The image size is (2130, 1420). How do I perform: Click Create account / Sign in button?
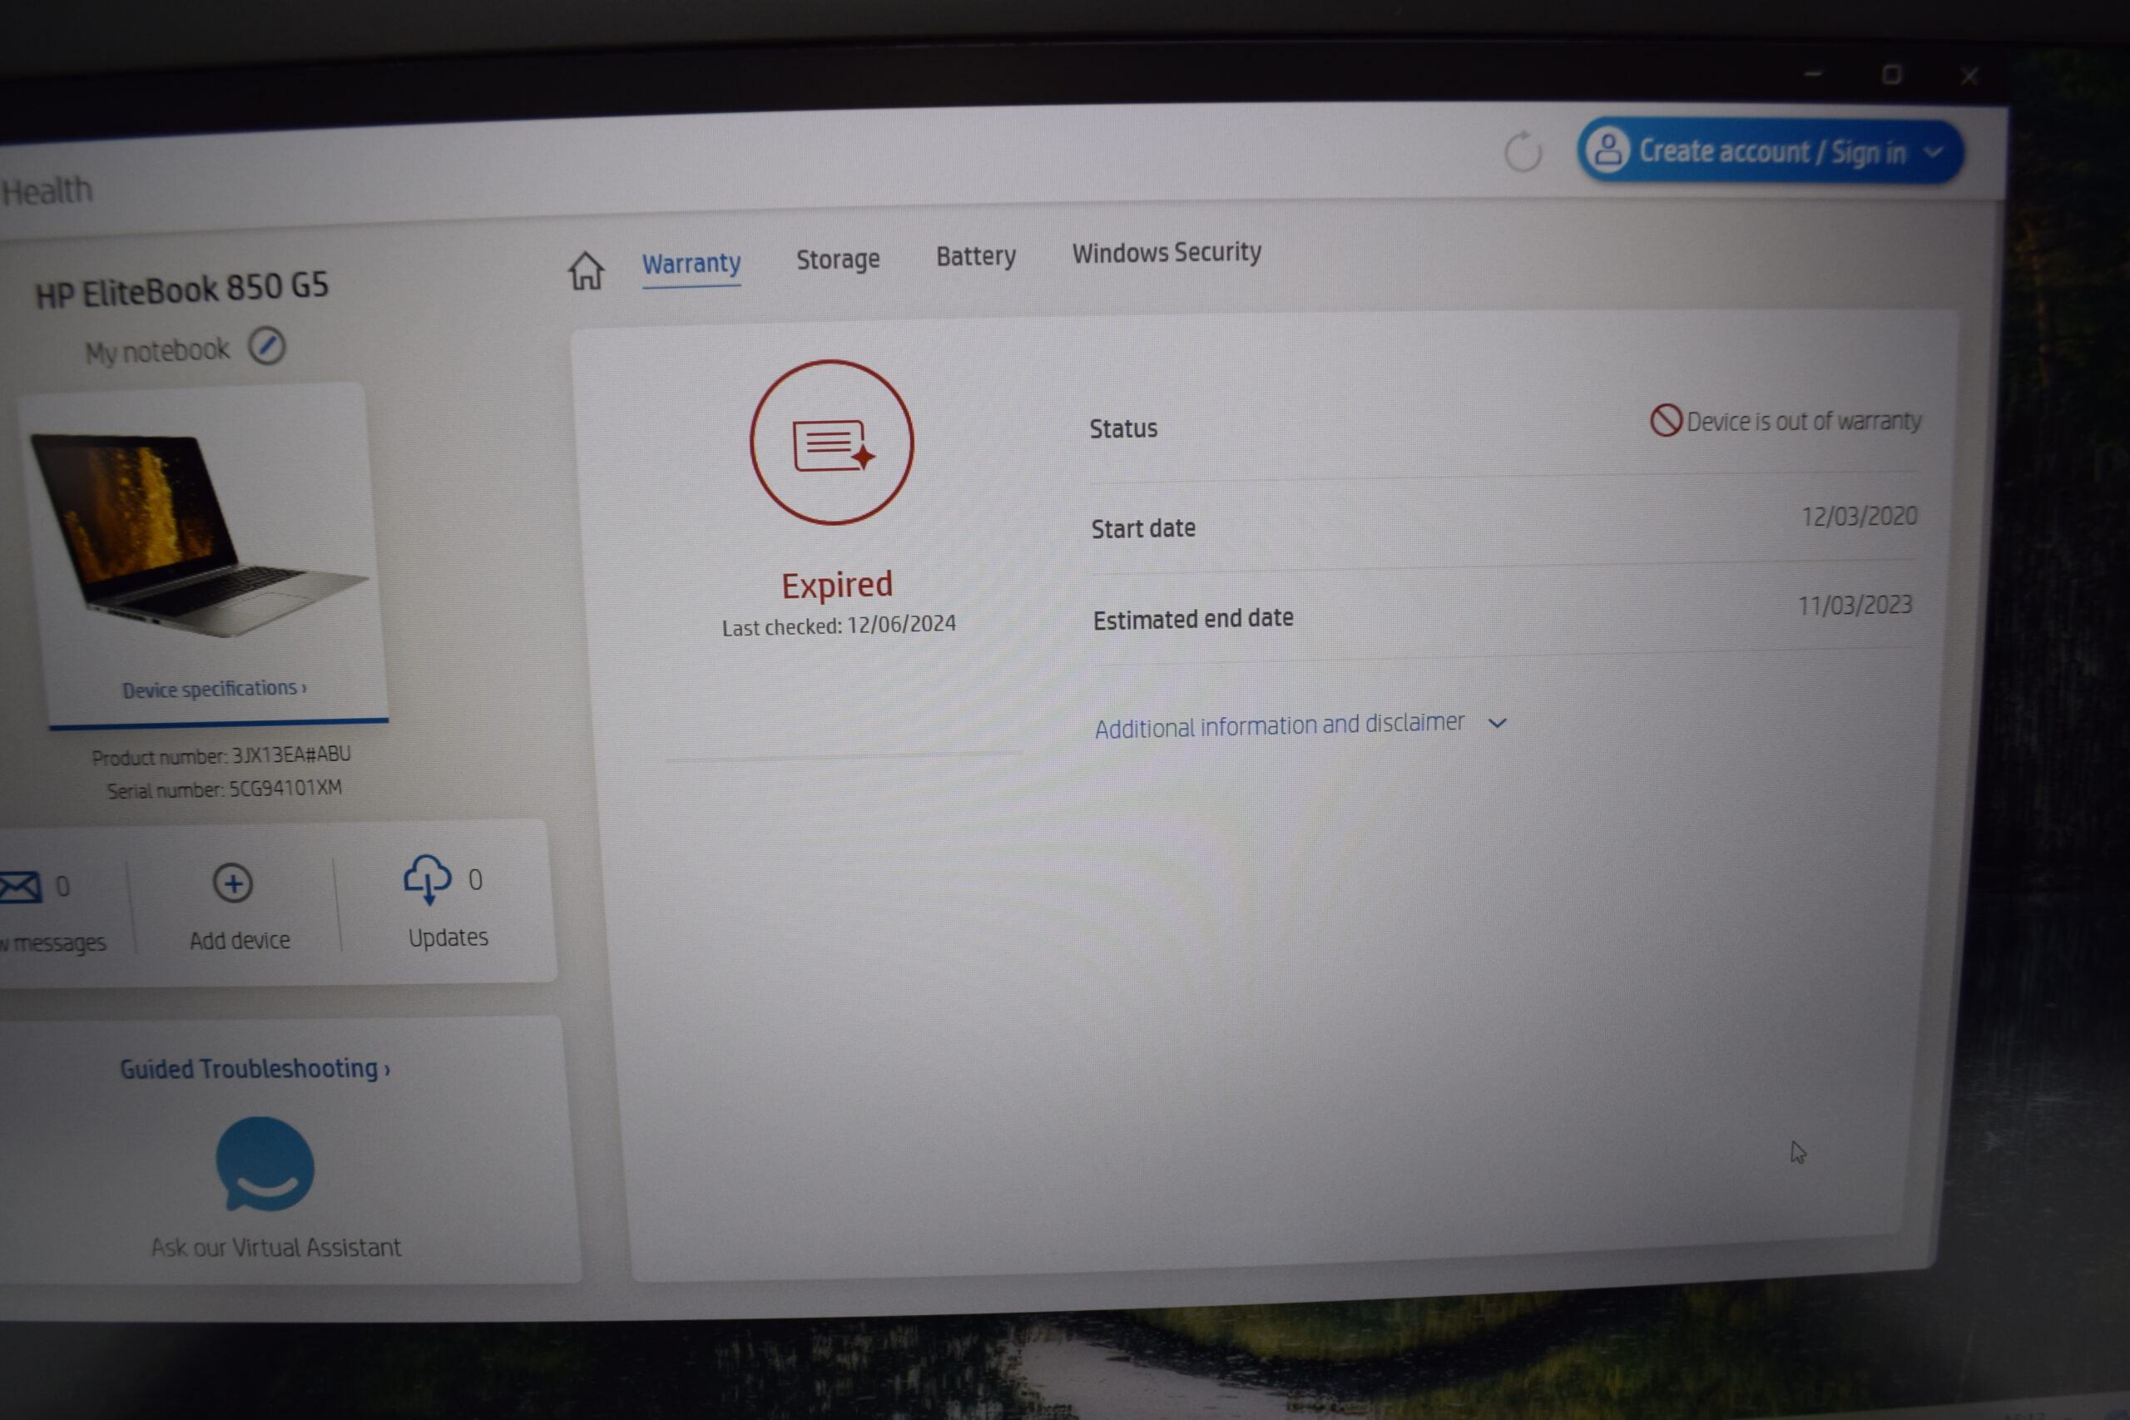(1770, 151)
